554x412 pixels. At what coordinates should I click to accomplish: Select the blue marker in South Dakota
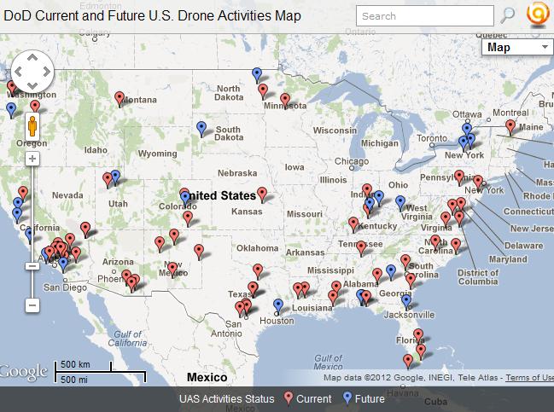[x=201, y=129]
